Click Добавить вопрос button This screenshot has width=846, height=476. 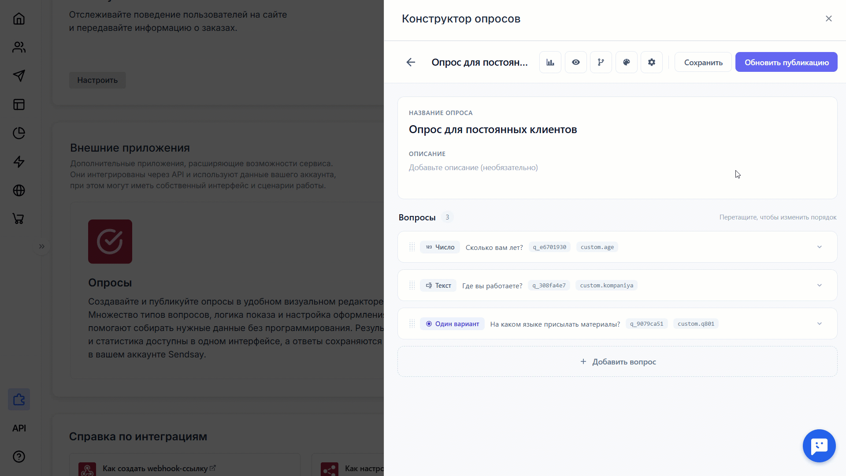(x=617, y=361)
